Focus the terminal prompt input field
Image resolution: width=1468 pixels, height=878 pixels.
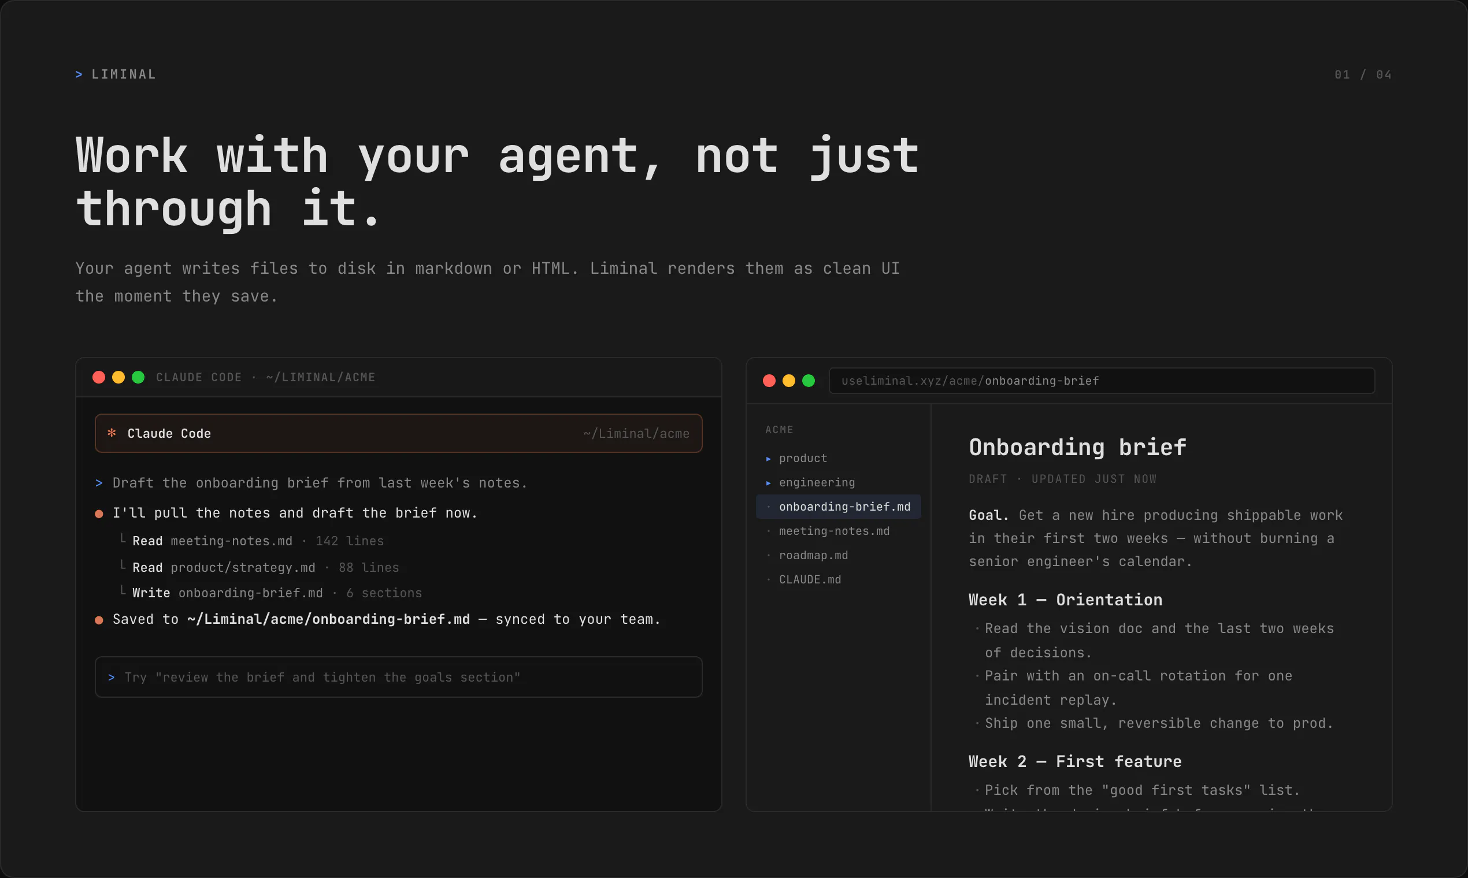(398, 677)
